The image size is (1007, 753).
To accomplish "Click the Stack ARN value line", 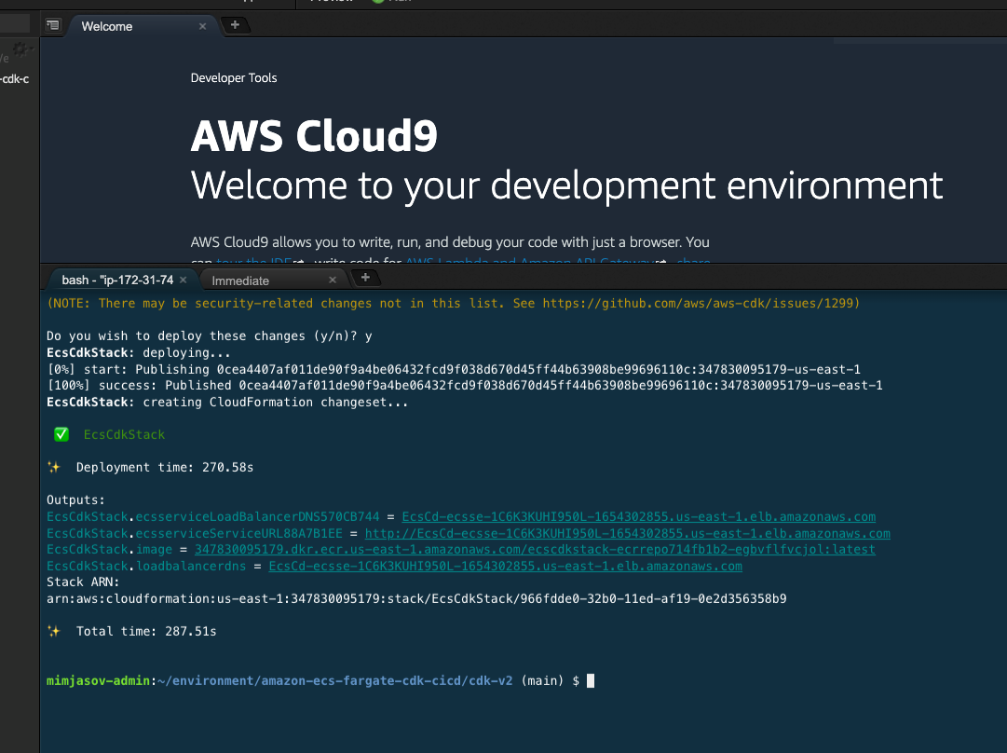I will [x=416, y=599].
